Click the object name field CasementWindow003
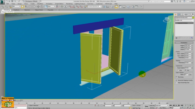Image resolution: width=195 pixels, height=109 pixels. [183, 18]
